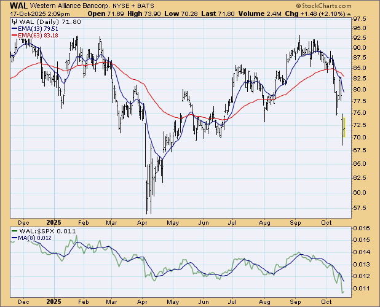Screen dimensions: 380x307
Task: Click the 57.5 price axis label
Action: 360,208
